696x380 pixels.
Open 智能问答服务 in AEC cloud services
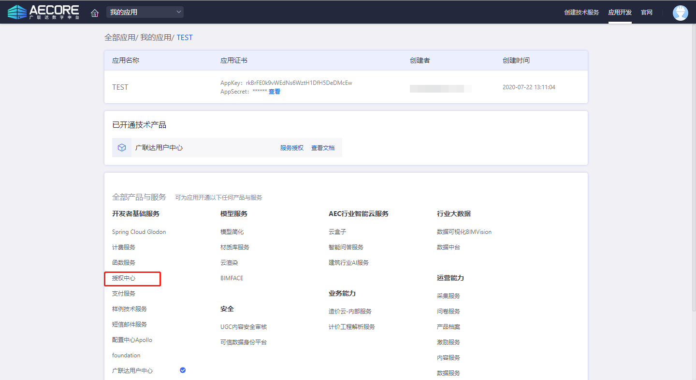pos(346,247)
